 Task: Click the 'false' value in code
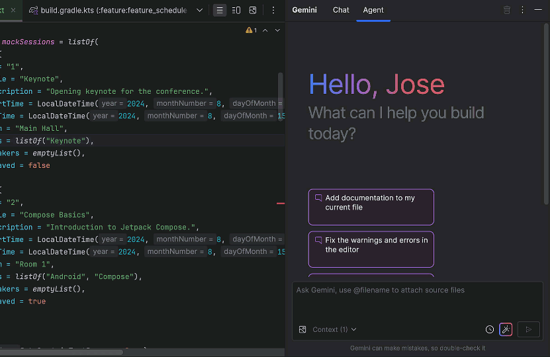click(39, 165)
